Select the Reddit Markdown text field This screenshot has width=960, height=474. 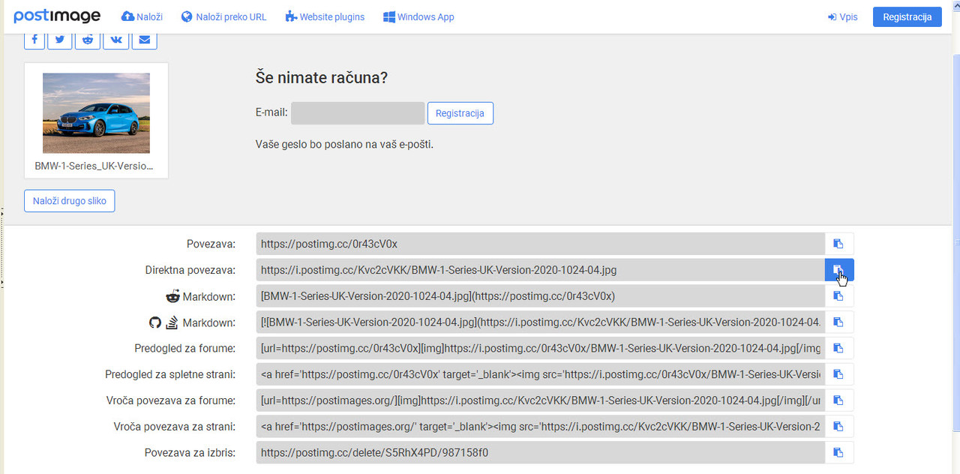click(x=540, y=296)
